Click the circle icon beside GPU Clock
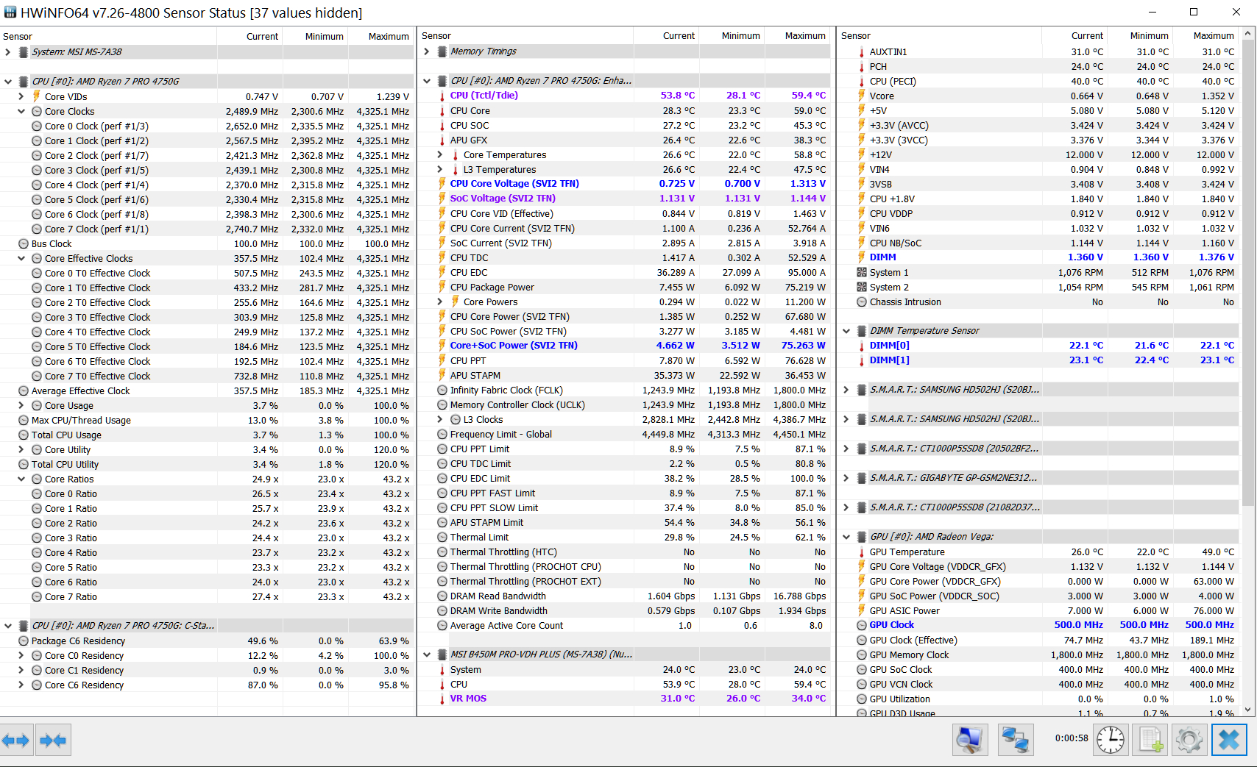1257x767 pixels. pyautogui.click(x=862, y=625)
